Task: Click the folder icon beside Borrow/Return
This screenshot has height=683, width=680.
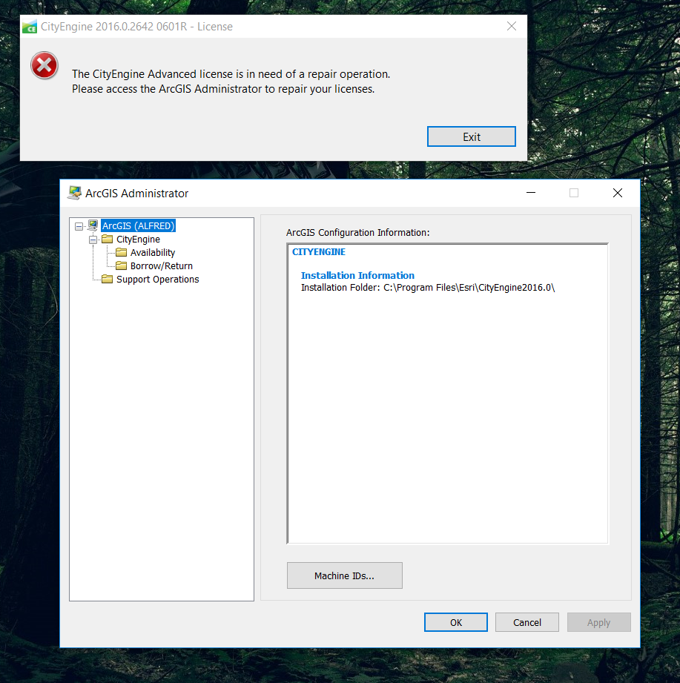Action: pyautogui.click(x=122, y=265)
